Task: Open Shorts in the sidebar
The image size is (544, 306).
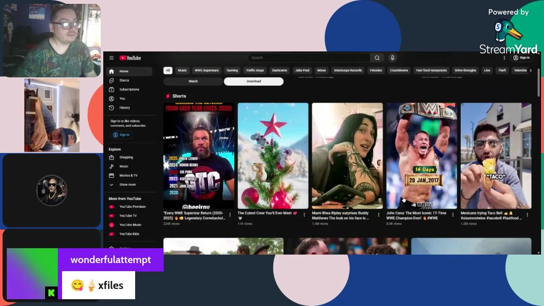Action: (x=129, y=80)
